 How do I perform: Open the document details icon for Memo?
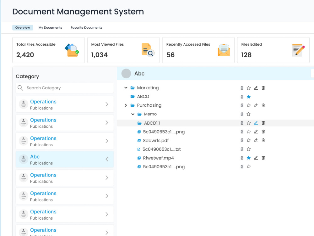(x=242, y=114)
